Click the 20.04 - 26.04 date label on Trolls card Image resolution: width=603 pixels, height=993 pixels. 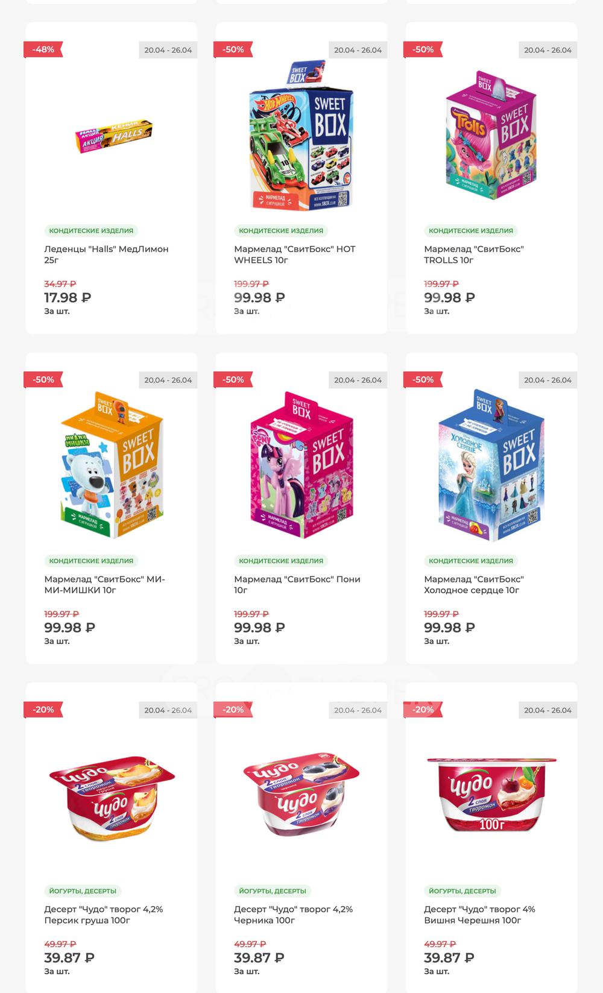click(x=548, y=50)
